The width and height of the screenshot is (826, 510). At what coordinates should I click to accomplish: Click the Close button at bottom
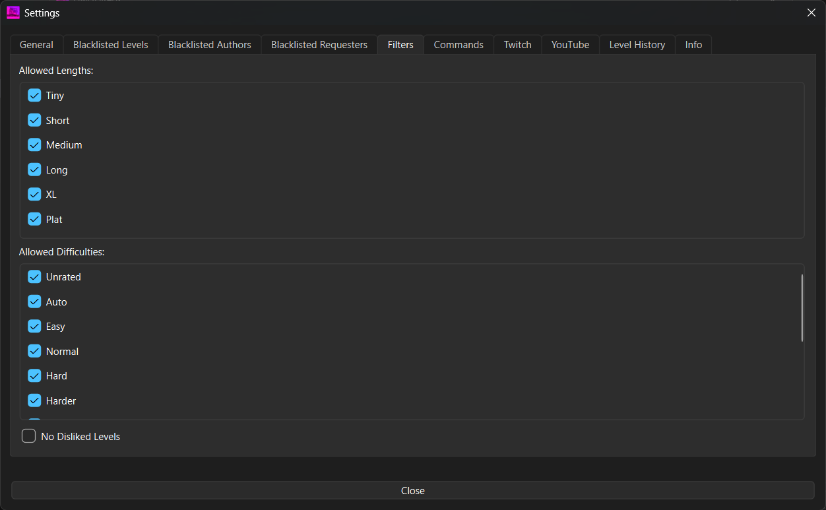[x=413, y=490]
